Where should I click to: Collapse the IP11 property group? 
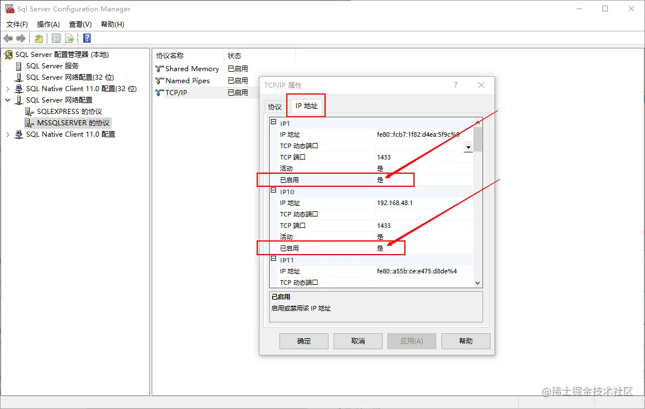274,259
